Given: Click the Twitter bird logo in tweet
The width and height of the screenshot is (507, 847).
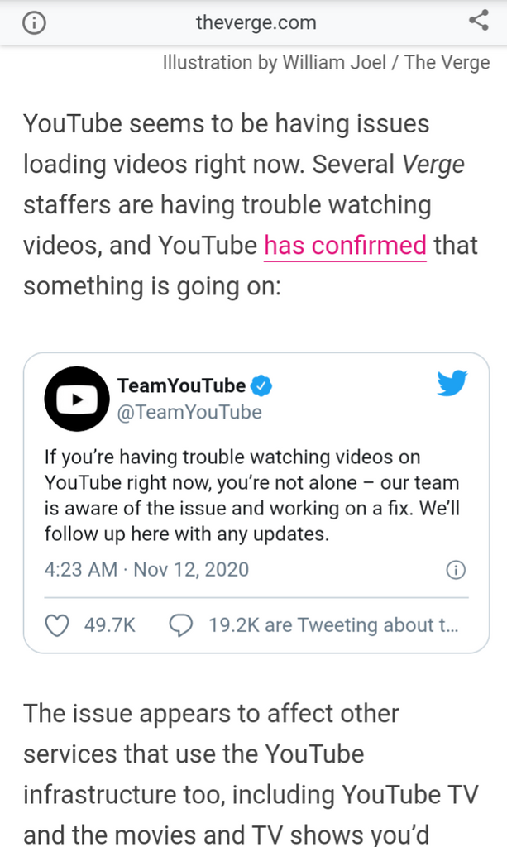Looking at the screenshot, I should click(x=452, y=383).
